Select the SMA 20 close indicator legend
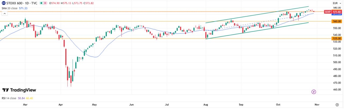This screenshot has width=344, height=109. (10, 8)
